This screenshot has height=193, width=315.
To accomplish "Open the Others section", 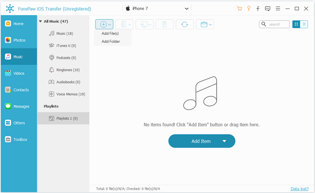I will [x=19, y=123].
